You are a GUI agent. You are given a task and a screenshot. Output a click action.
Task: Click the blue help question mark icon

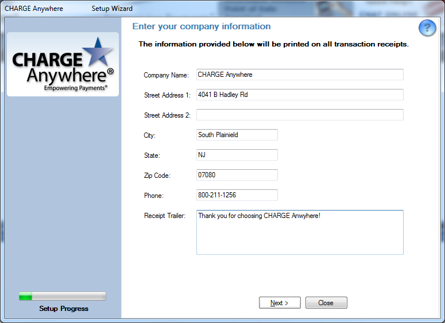coord(427,28)
